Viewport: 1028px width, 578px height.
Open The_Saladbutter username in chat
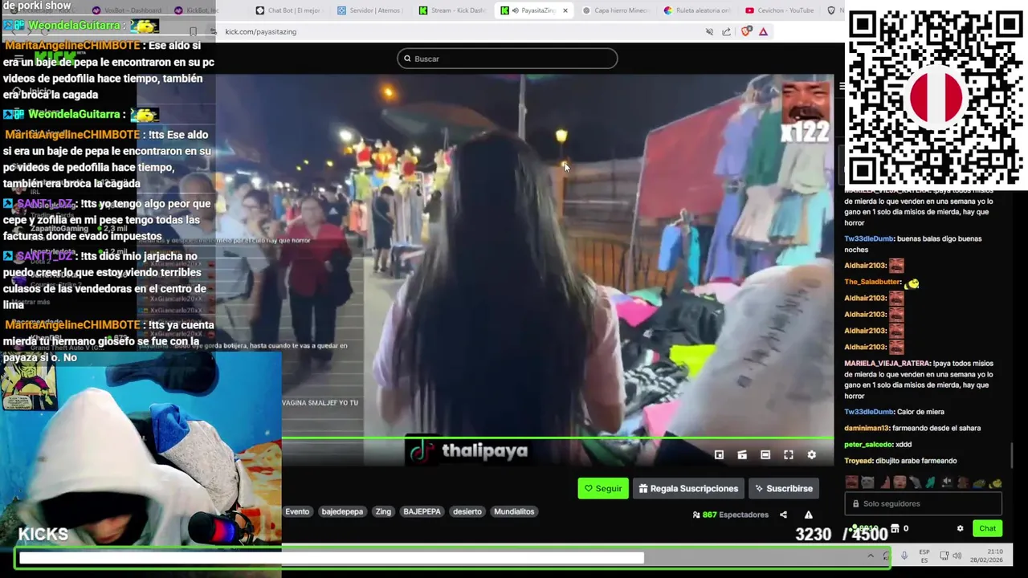click(873, 282)
